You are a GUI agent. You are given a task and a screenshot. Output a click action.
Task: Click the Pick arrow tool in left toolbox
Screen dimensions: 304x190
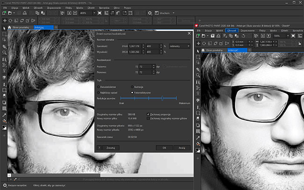click(4, 28)
